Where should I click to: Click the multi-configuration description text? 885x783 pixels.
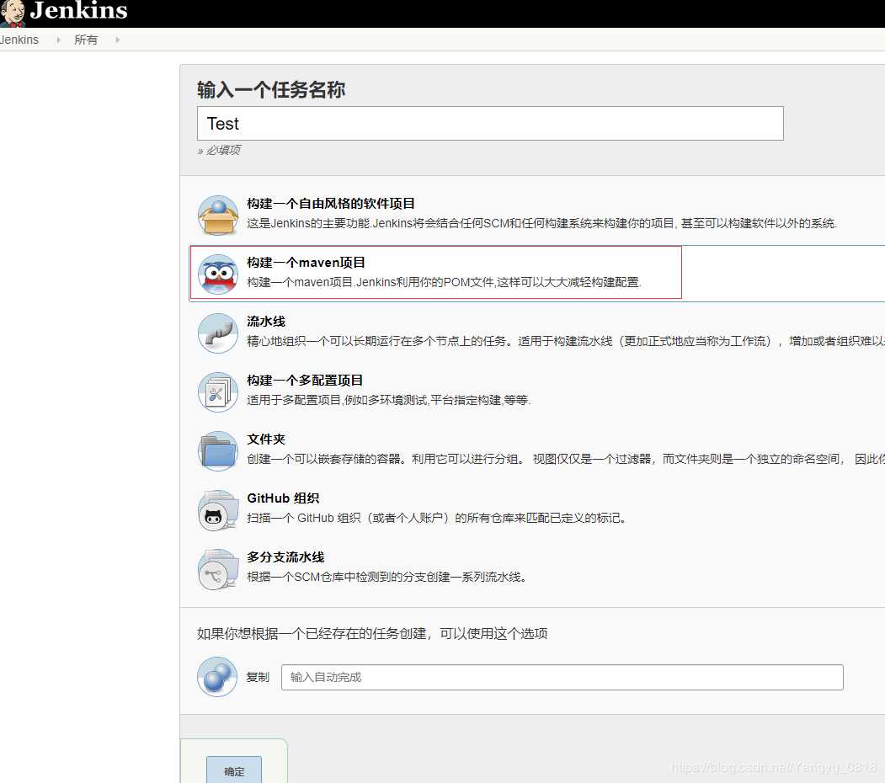pos(389,400)
